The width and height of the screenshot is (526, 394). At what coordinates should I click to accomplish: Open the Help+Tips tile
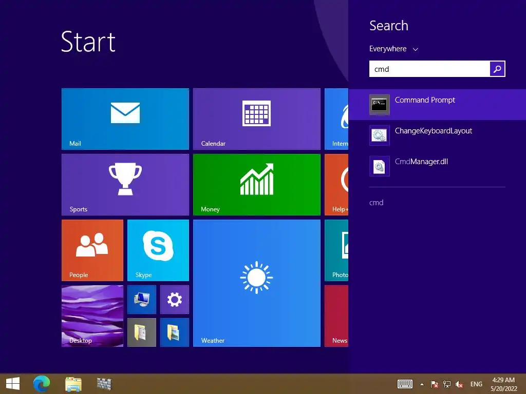point(336,185)
